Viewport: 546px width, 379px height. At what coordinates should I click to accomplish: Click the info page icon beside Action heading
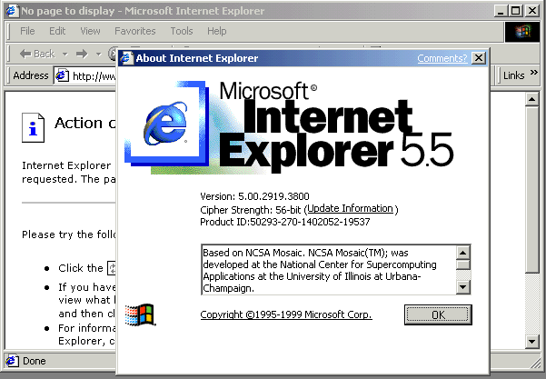[x=33, y=127]
